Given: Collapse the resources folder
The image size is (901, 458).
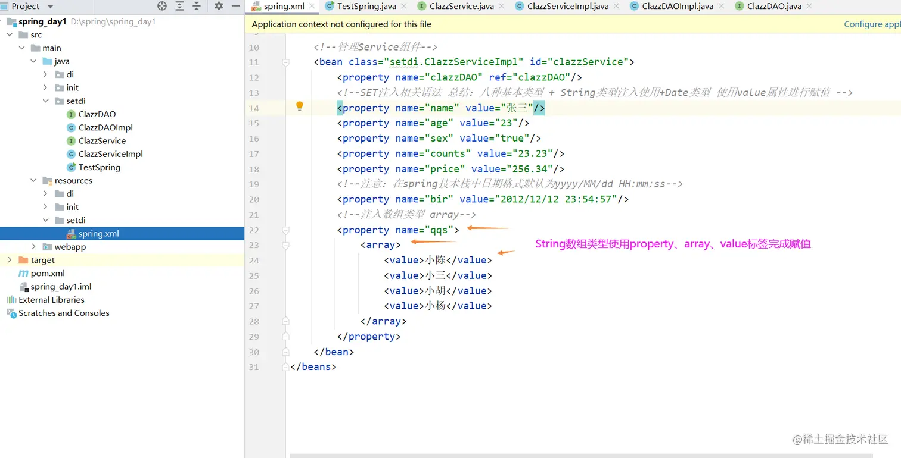Looking at the screenshot, I should click(33, 181).
